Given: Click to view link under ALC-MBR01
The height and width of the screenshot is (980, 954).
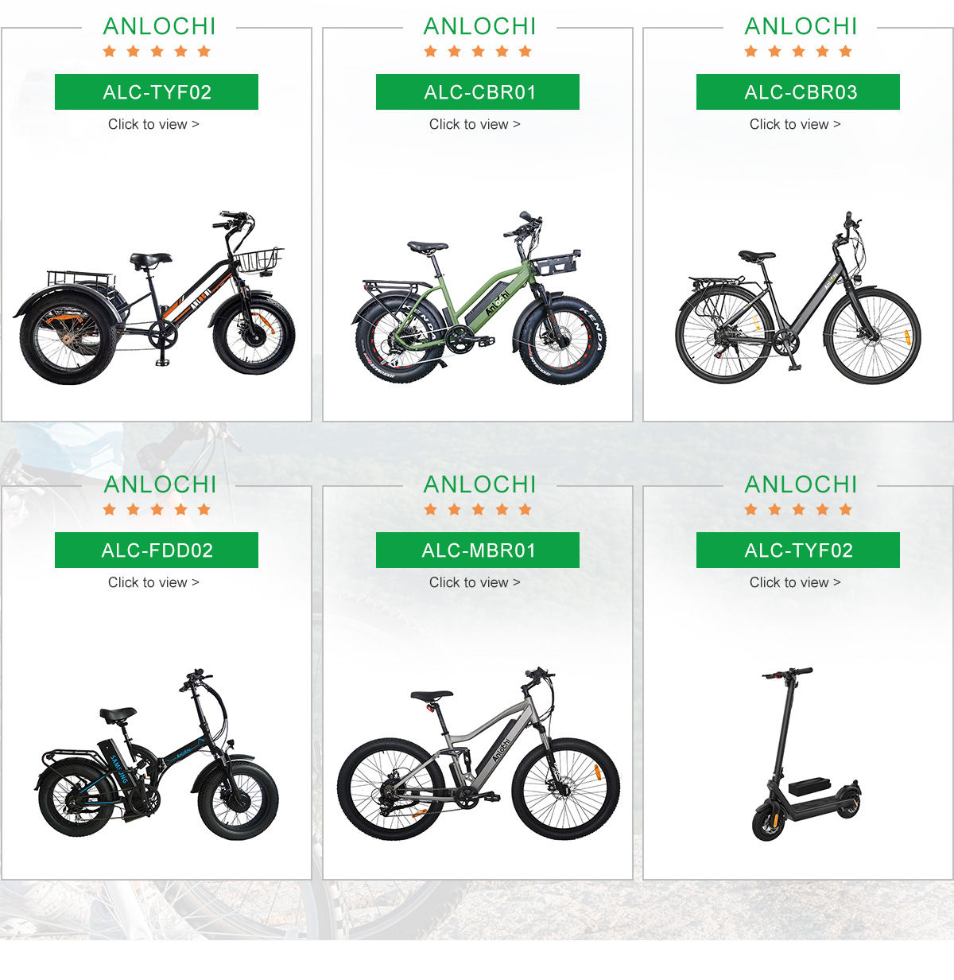Looking at the screenshot, I should [x=475, y=582].
